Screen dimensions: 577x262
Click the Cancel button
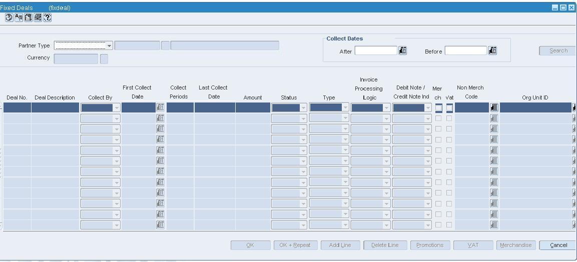coord(558,245)
